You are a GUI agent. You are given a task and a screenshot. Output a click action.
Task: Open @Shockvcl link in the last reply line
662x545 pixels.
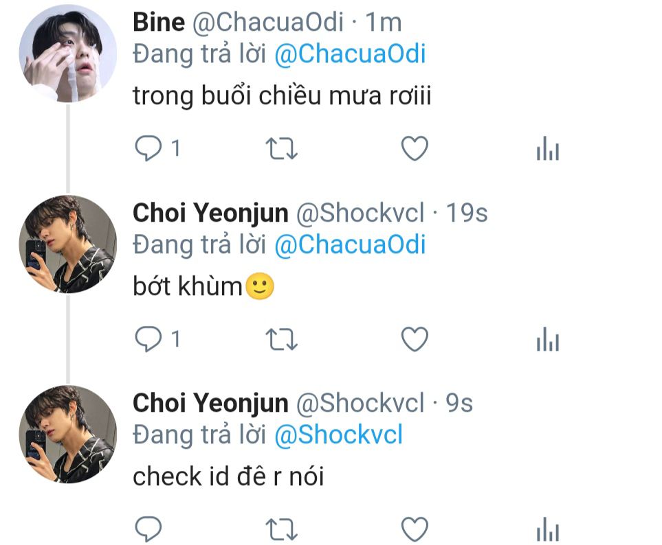[339, 434]
